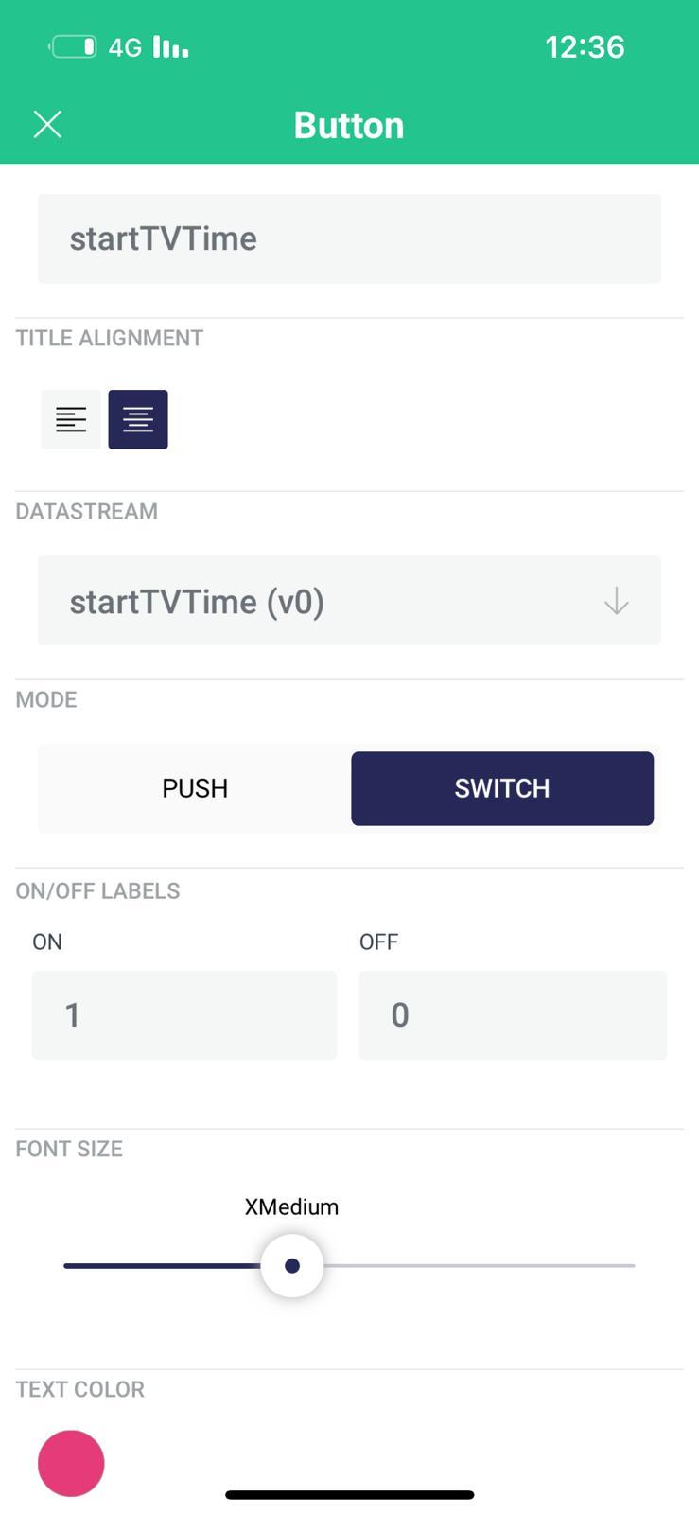The height and width of the screenshot is (1514, 699).
Task: Set title alignment to left
Action: tap(71, 419)
